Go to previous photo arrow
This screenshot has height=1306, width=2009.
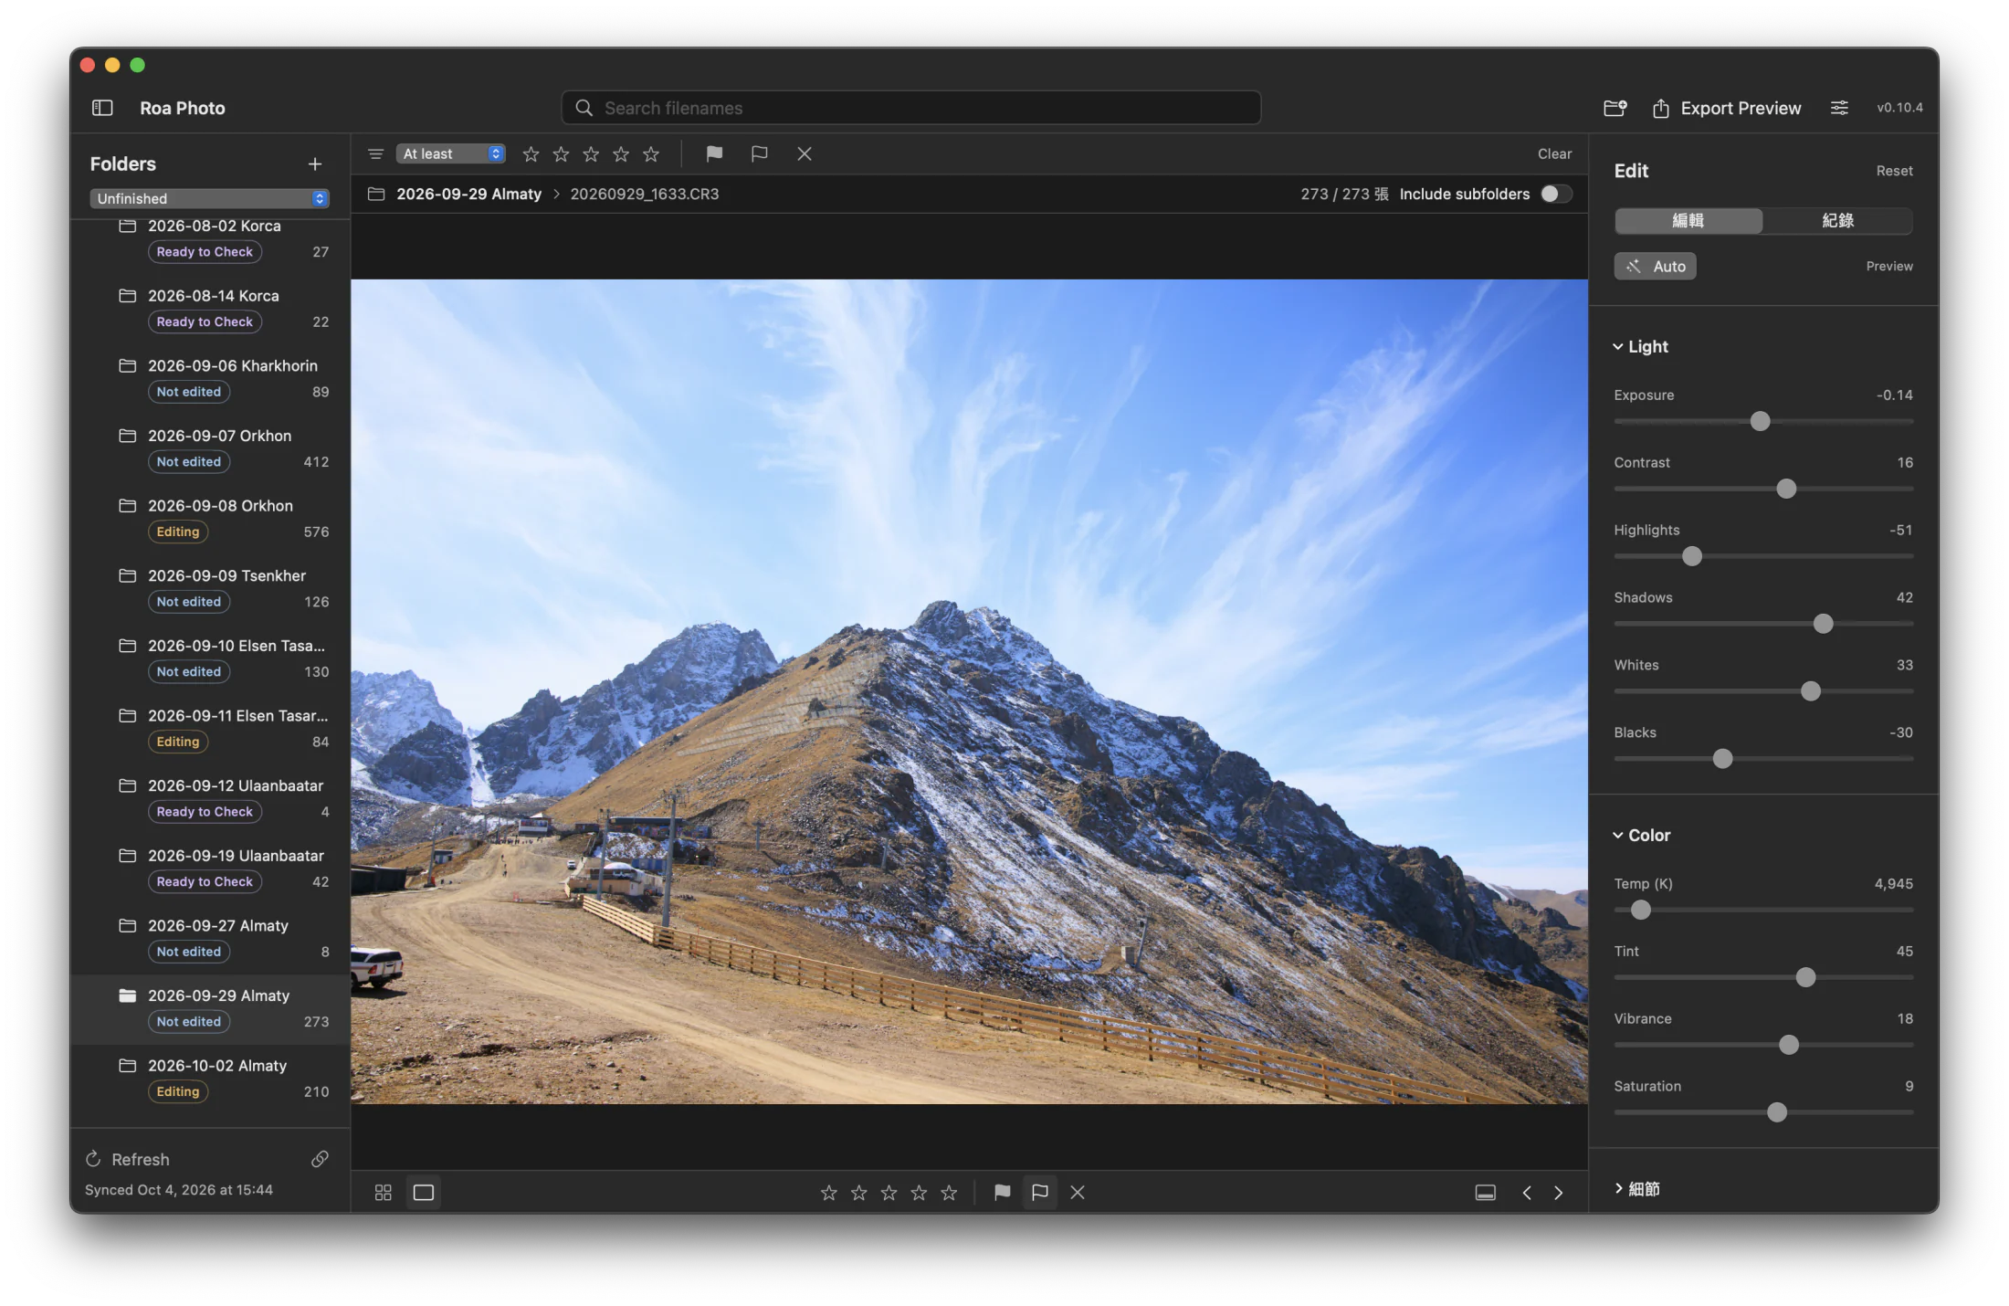tap(1527, 1193)
